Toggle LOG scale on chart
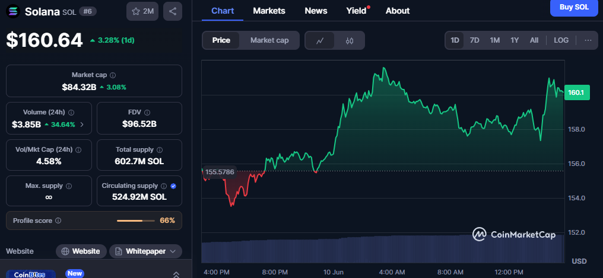 click(x=561, y=40)
